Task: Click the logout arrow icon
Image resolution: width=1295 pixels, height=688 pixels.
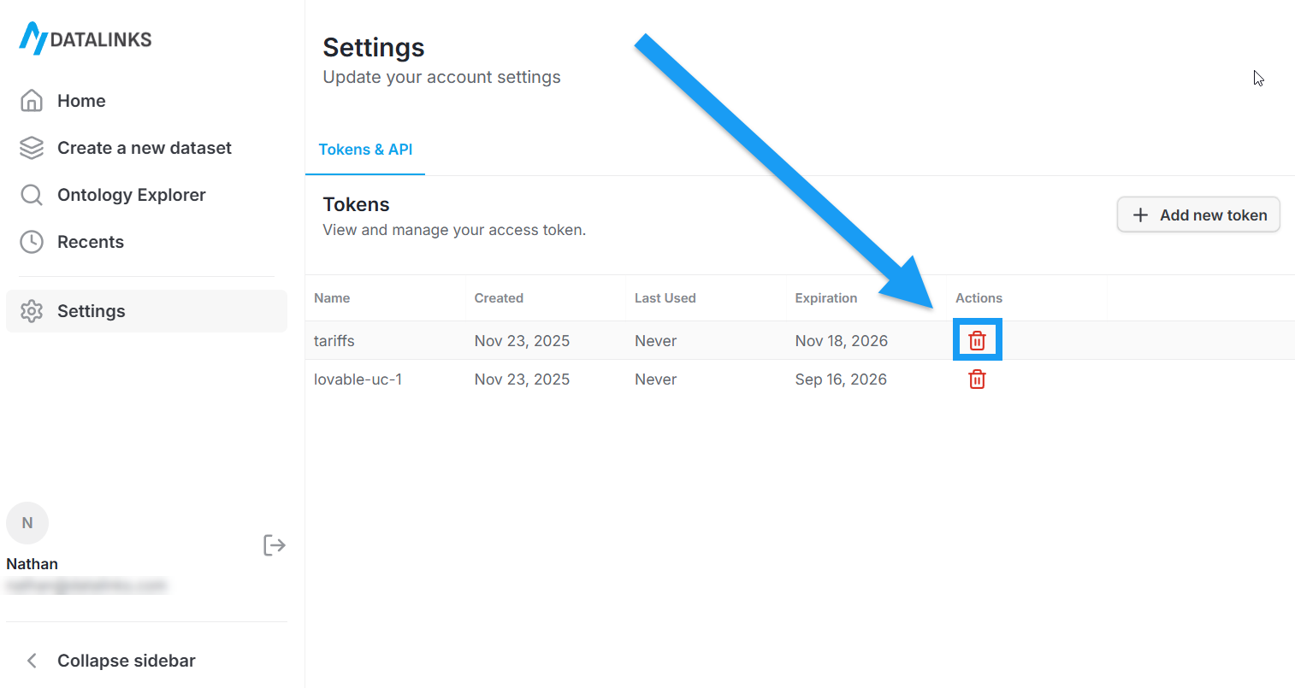Action: click(275, 544)
